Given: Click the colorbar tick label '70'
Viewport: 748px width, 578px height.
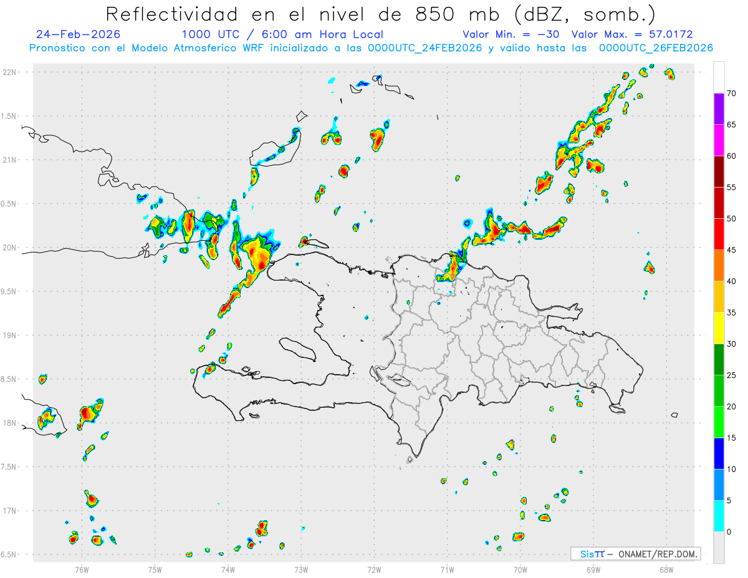Looking at the screenshot, I should tap(731, 94).
